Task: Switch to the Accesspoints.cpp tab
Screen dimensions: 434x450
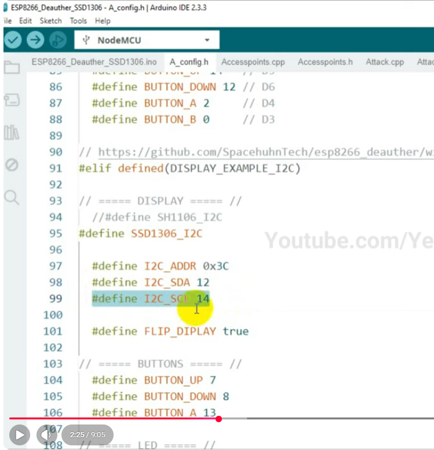Action: coord(253,62)
